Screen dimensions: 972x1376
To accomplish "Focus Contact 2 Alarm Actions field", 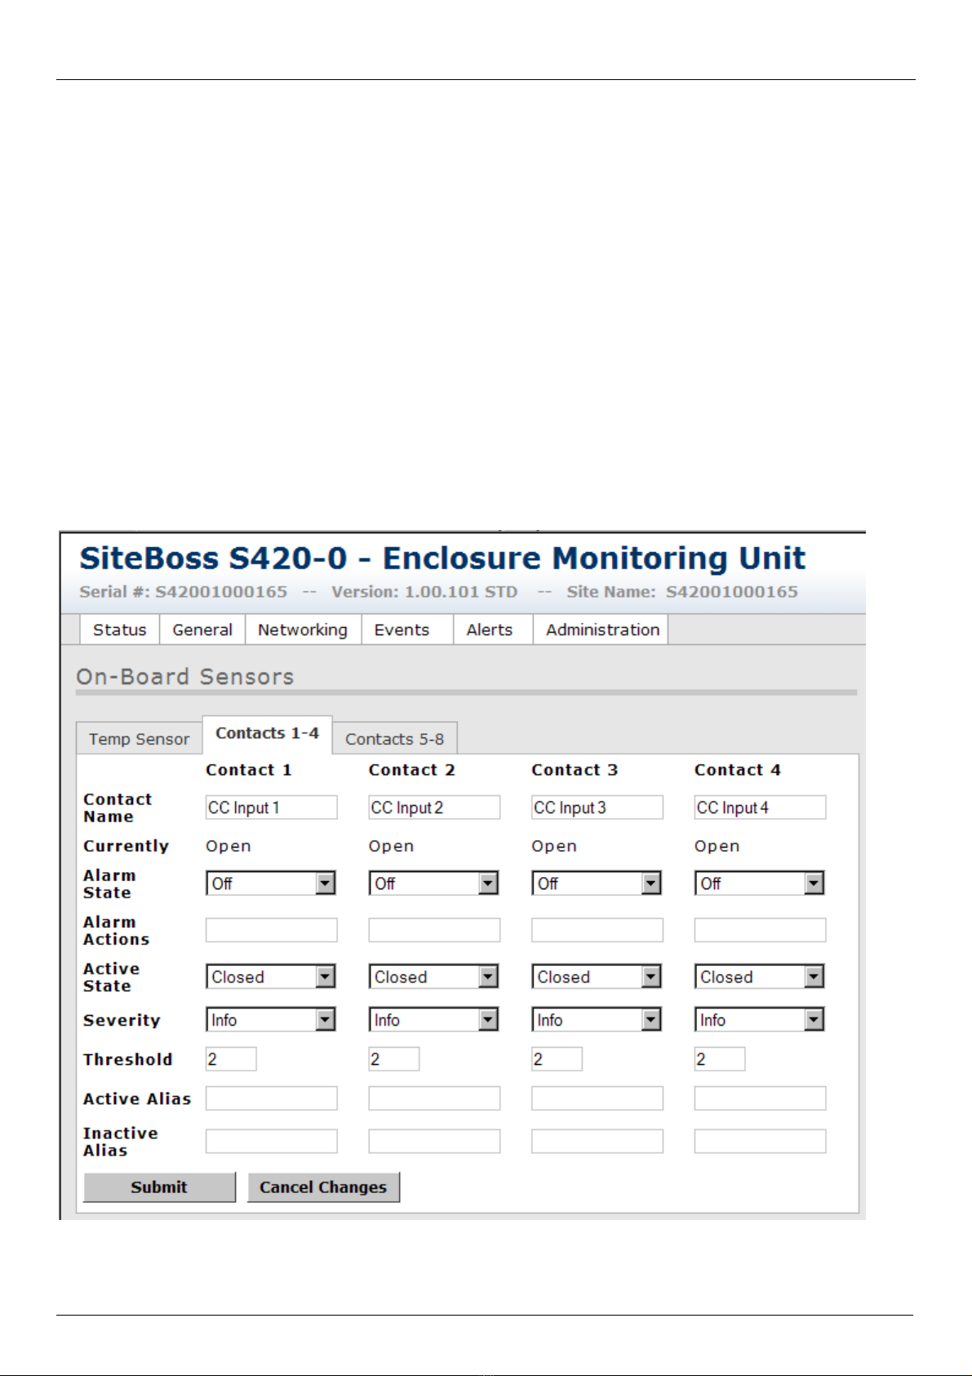I will tap(434, 930).
